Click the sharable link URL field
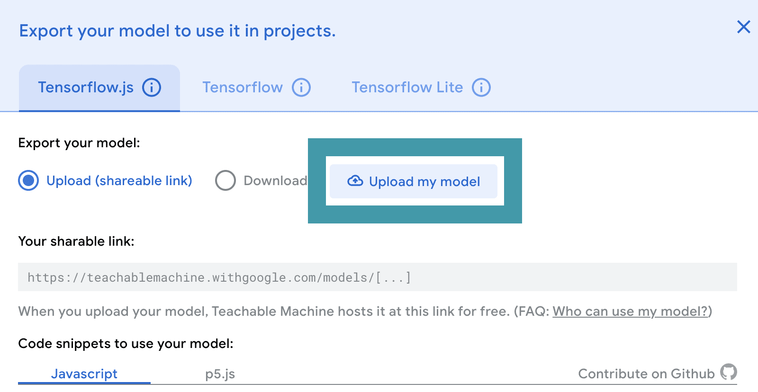This screenshot has height=392, width=758. pyautogui.click(x=377, y=277)
